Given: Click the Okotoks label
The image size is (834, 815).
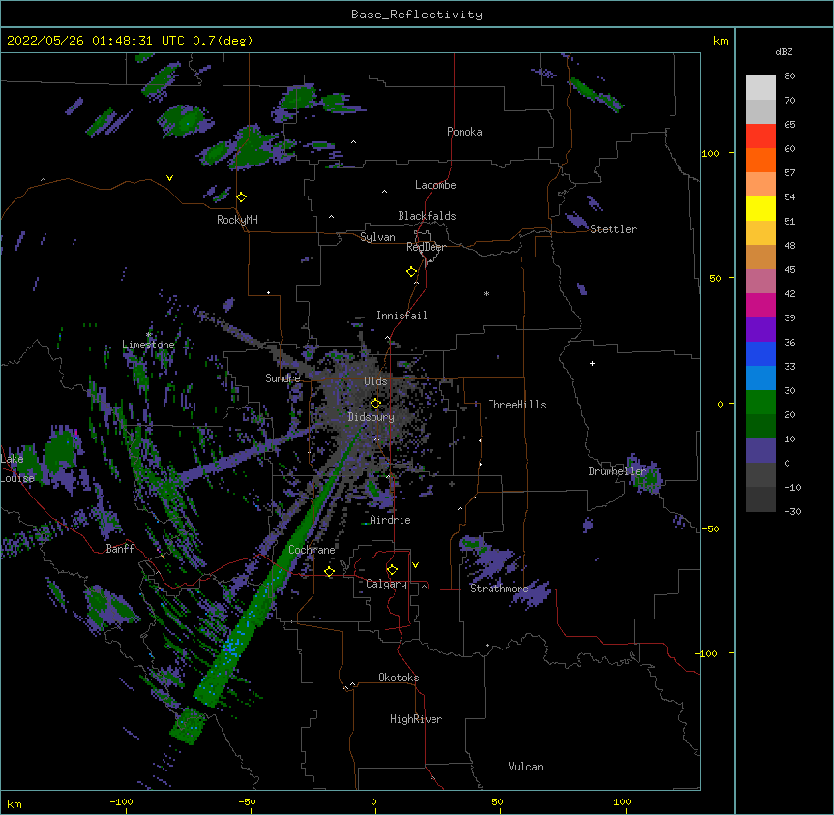Looking at the screenshot, I should pos(399,678).
